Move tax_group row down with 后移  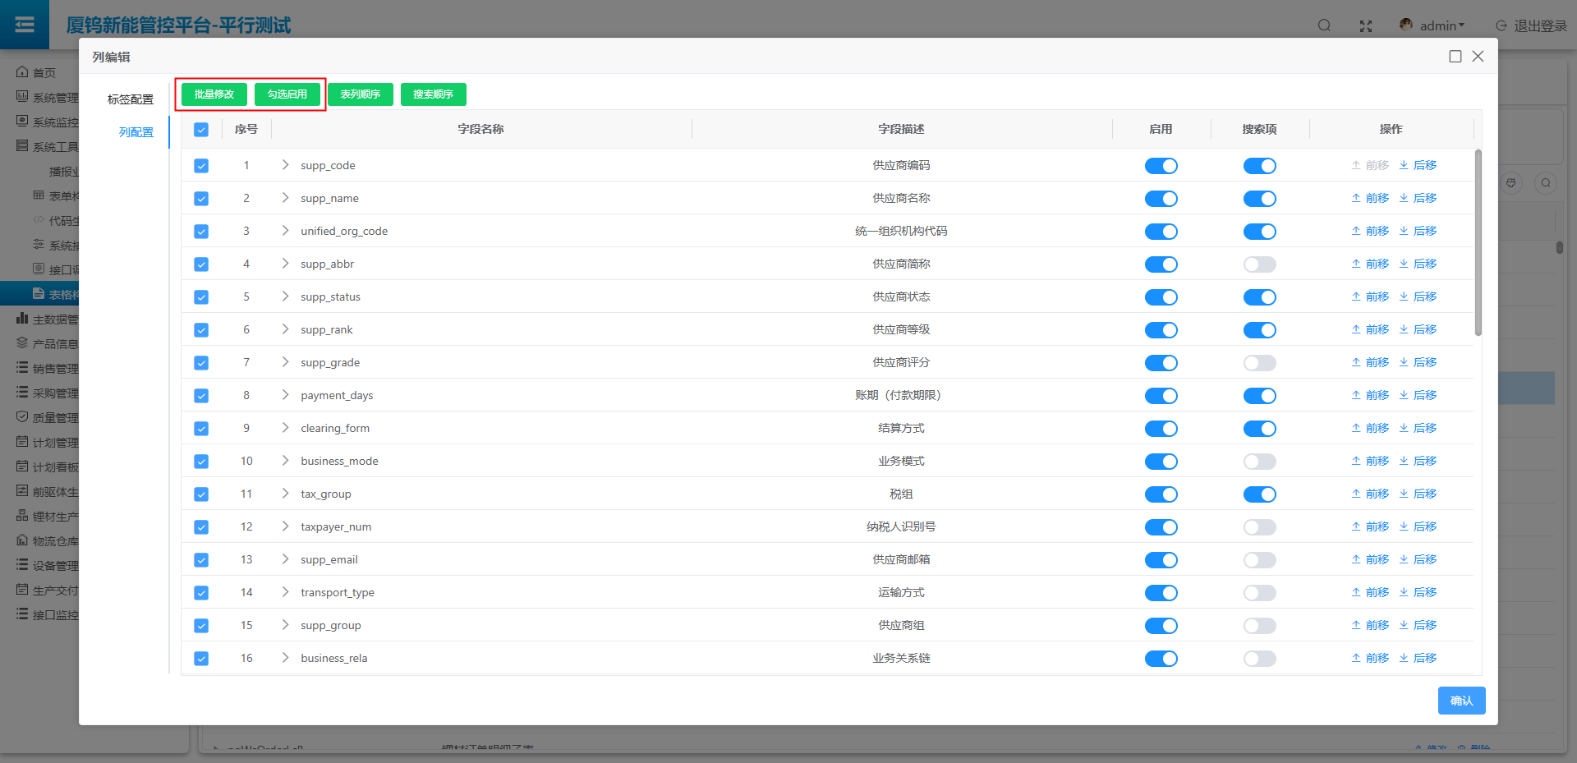point(1418,494)
